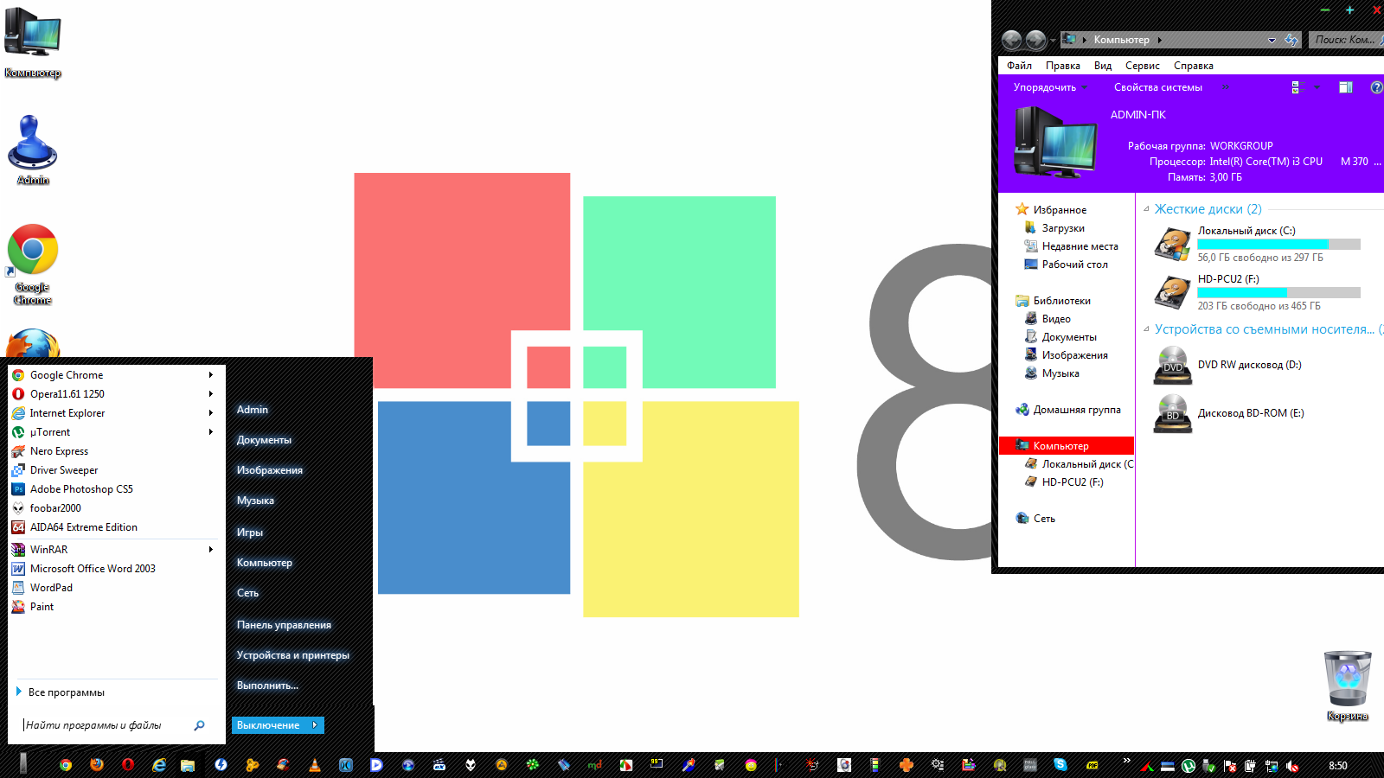
Task: Open the Сервис menu in Explorer
Action: click(x=1142, y=66)
